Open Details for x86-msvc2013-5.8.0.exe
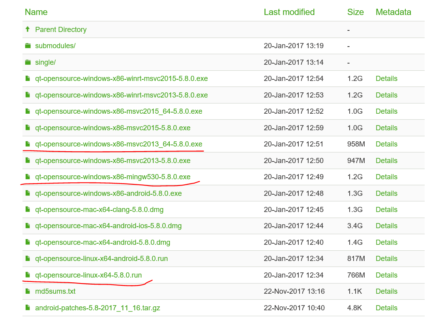Screen dimensions: 444x319 [386, 161]
